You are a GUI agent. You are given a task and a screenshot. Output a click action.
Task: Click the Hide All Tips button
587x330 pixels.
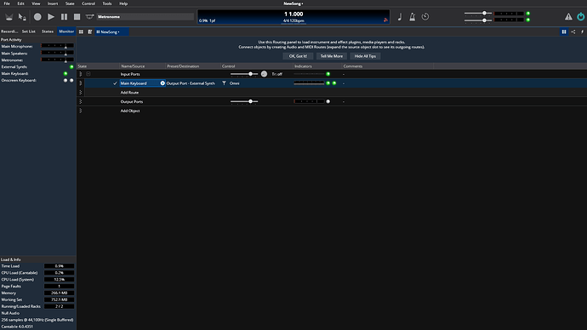[x=365, y=56]
